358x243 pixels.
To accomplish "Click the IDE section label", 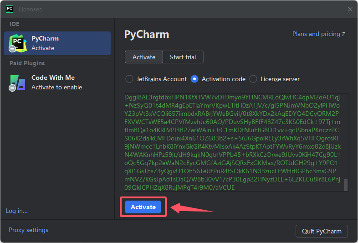I will [15, 24].
